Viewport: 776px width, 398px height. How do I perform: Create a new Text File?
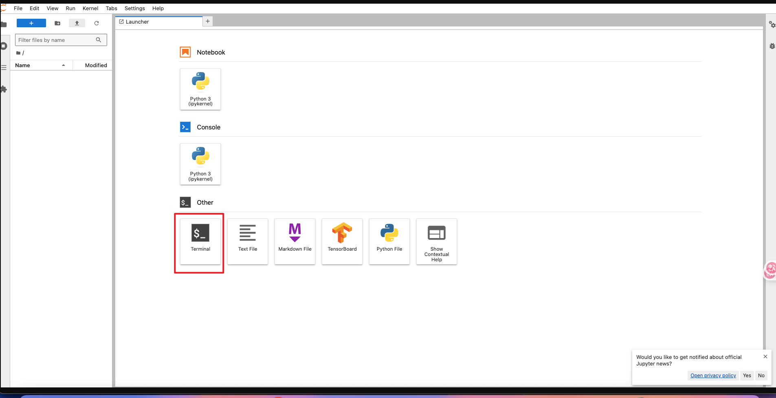pyautogui.click(x=248, y=241)
